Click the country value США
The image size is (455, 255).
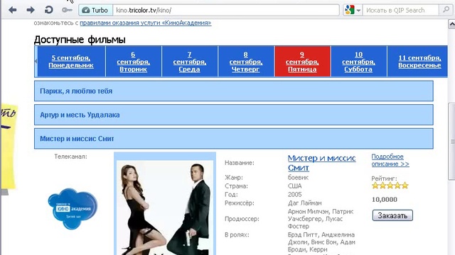[x=295, y=186]
